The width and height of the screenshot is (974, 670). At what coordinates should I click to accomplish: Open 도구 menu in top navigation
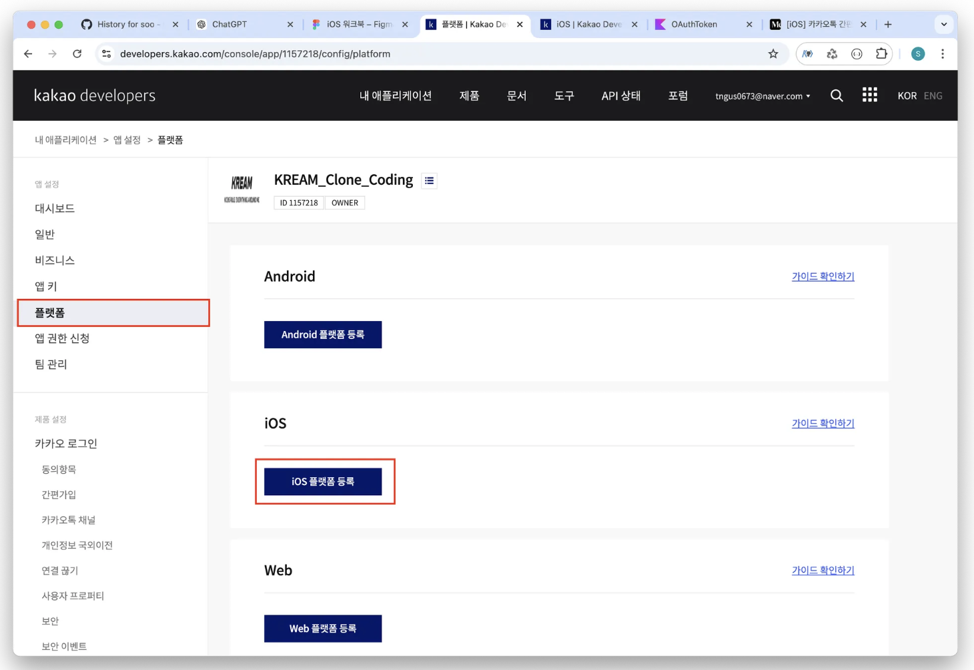tap(564, 95)
